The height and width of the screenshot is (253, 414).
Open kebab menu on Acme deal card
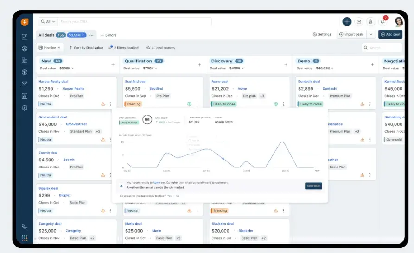284,104
